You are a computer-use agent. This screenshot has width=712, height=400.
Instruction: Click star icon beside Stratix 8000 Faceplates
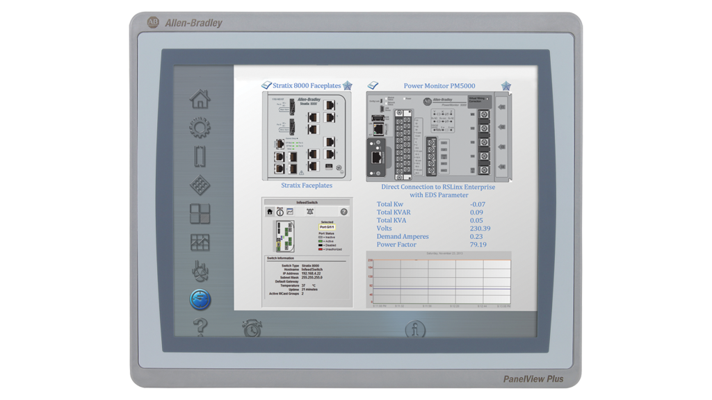coord(348,85)
